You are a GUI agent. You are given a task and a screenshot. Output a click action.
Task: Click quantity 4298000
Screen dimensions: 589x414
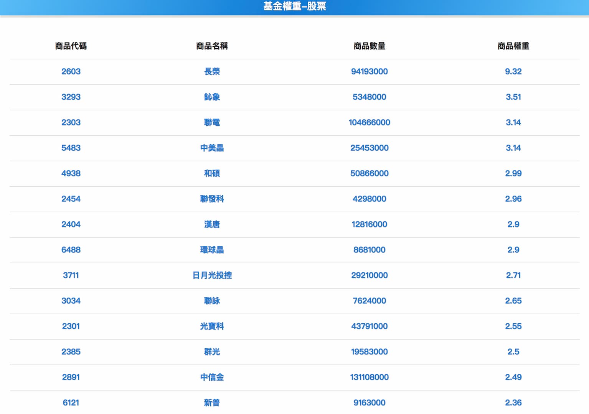point(369,199)
